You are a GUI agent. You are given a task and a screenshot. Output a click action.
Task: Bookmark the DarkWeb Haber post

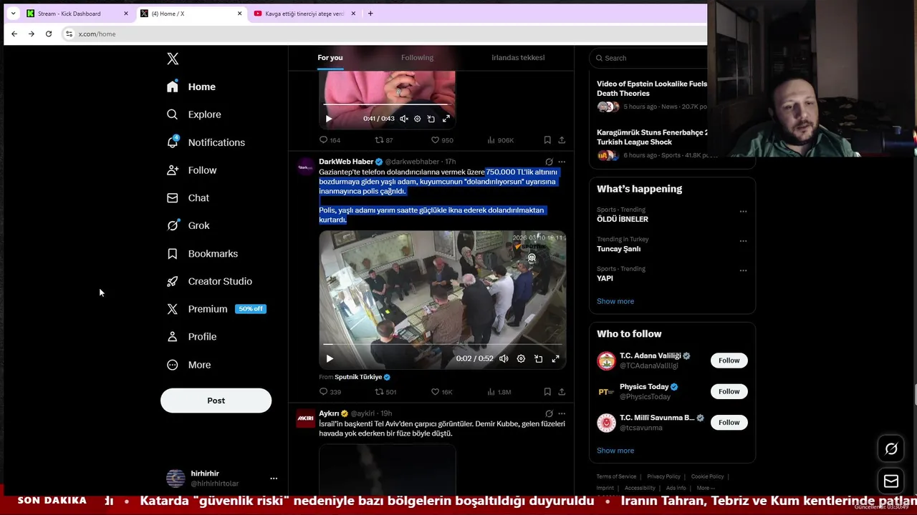tap(547, 392)
